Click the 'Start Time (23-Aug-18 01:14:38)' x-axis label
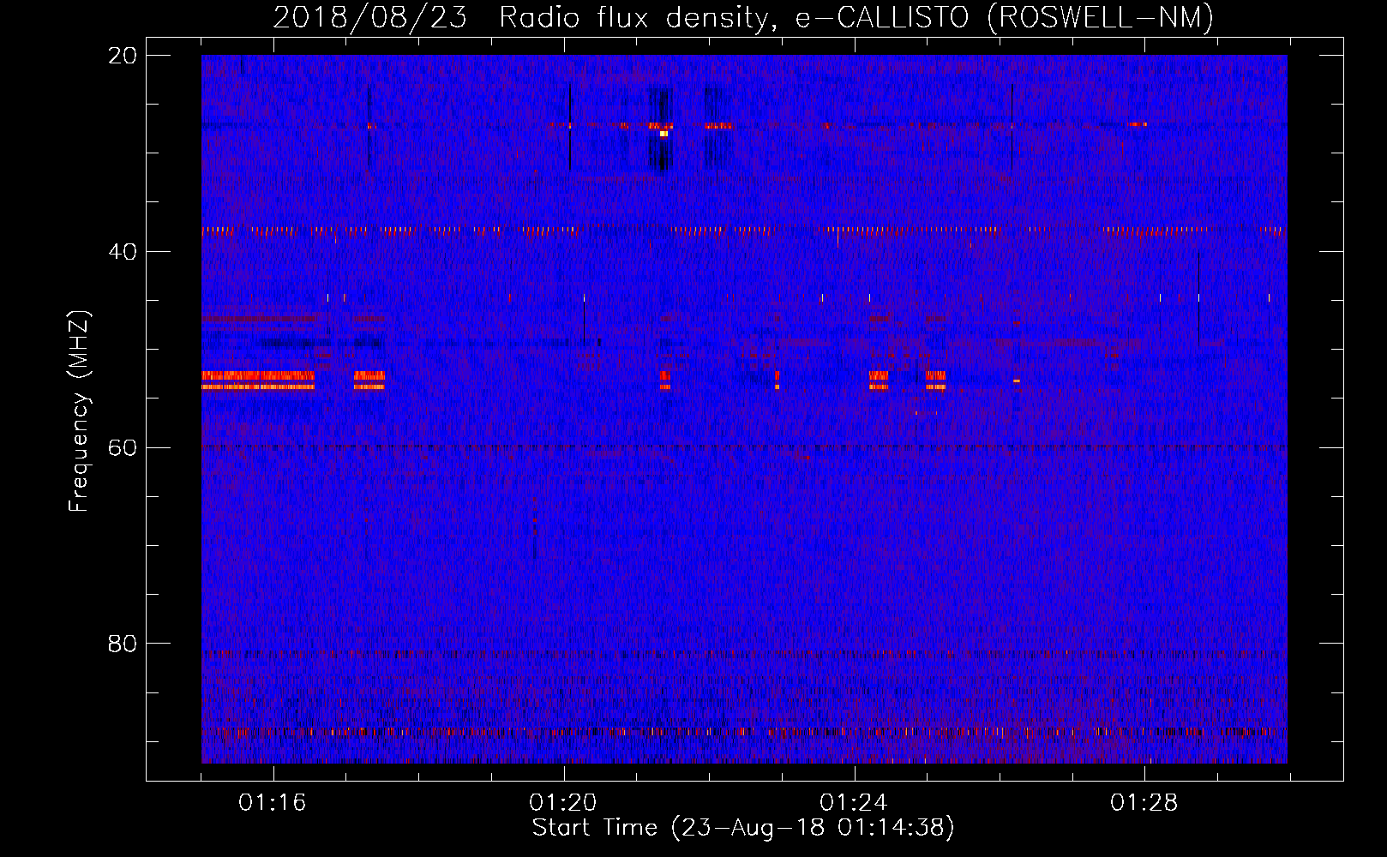1387x857 pixels. click(x=743, y=828)
